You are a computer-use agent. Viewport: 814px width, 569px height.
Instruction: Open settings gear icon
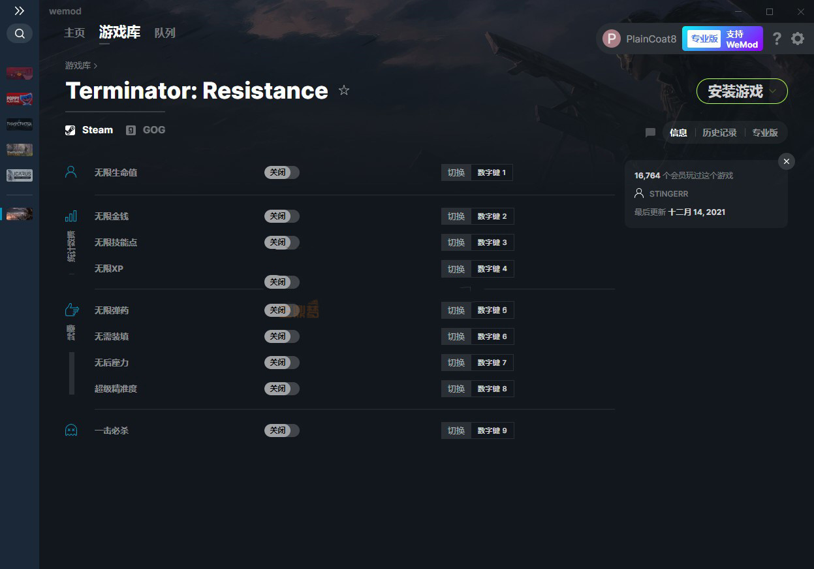(798, 39)
